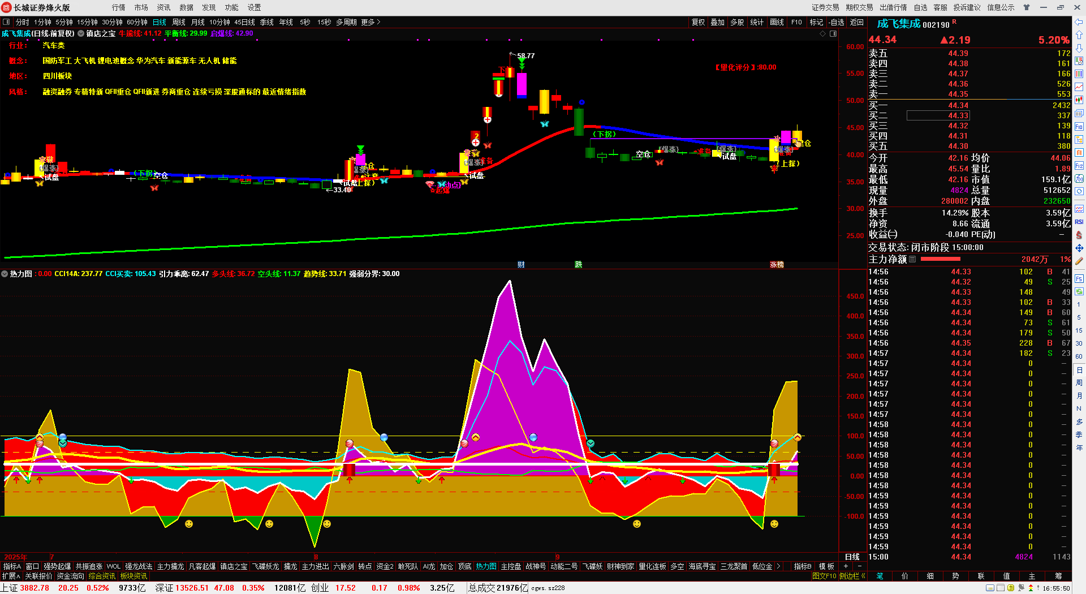The height and width of the screenshot is (594, 1086).
Task: Select the 资金流向 bottom tab
Action: coord(70,576)
